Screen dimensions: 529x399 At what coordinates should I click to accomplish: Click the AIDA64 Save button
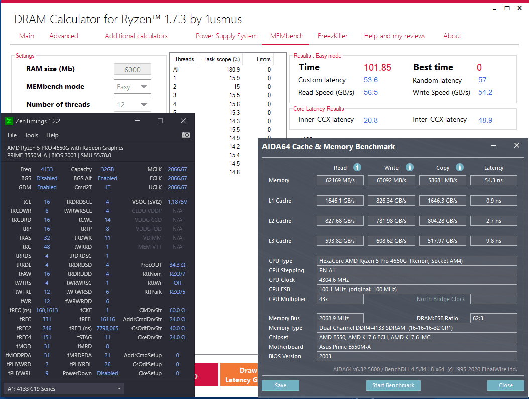click(x=281, y=385)
